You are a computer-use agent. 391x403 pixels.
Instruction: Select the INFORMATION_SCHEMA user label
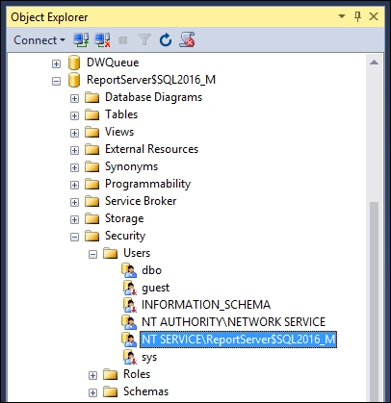click(206, 305)
